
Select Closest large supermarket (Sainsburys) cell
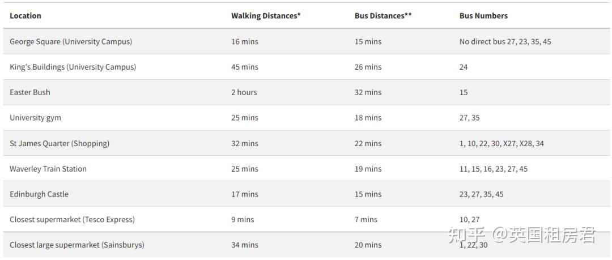(77, 245)
